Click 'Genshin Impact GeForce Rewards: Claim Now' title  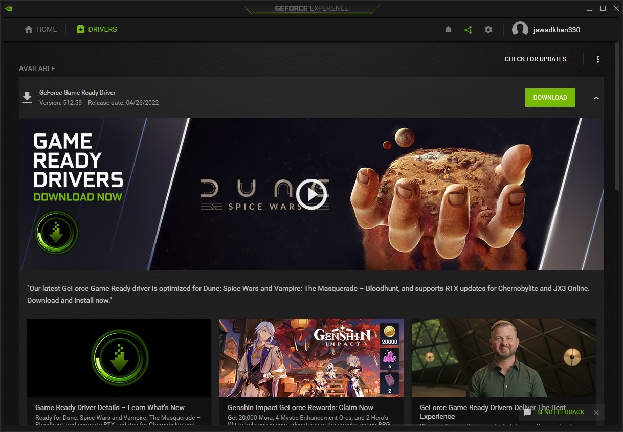tap(301, 407)
